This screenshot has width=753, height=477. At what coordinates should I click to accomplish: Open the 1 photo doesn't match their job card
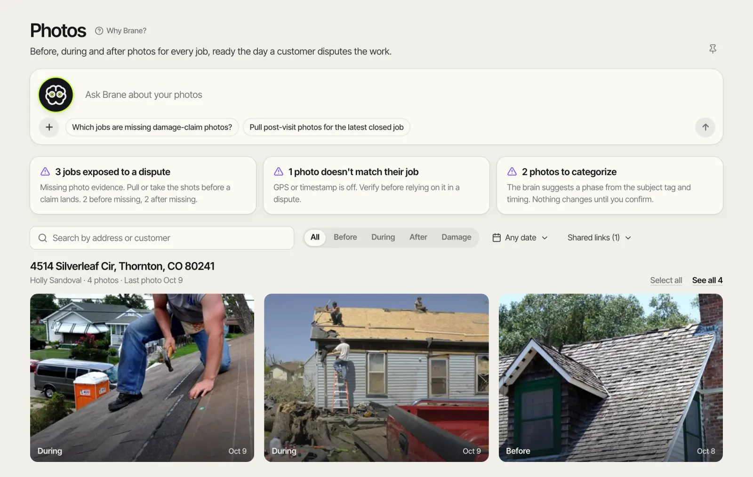[x=376, y=185]
